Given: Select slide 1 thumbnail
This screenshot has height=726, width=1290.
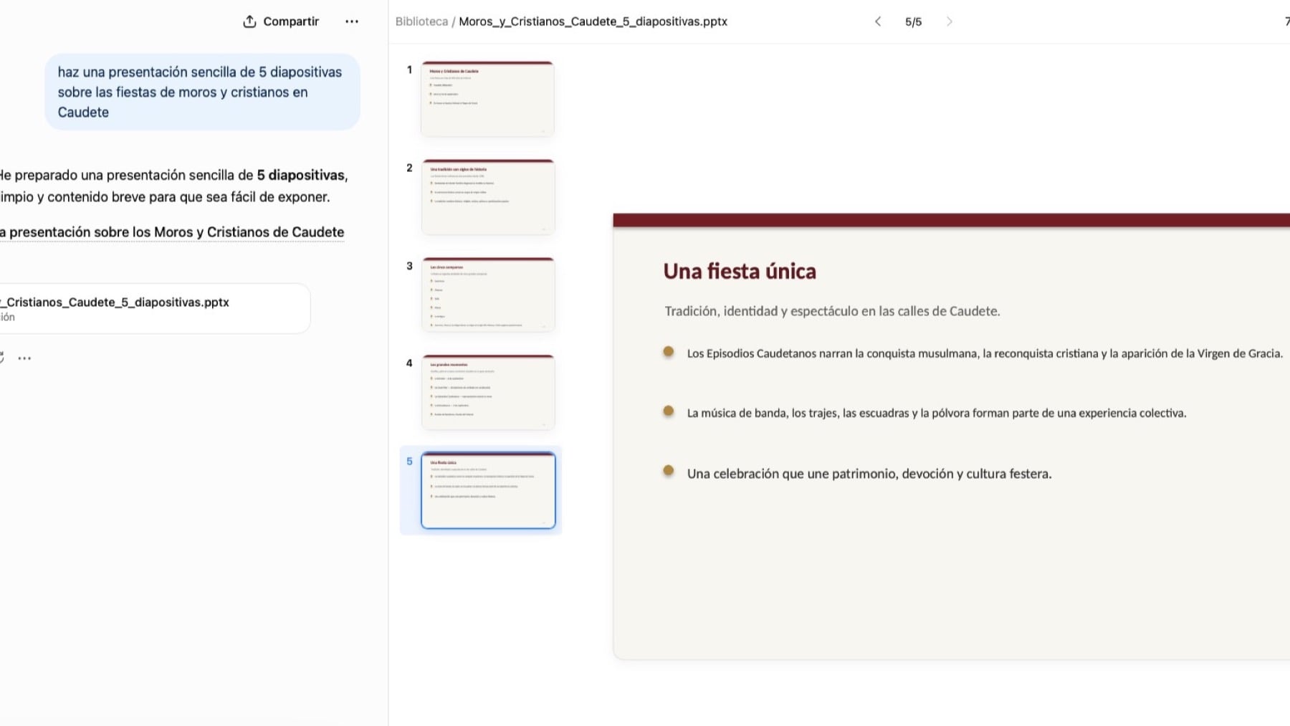Looking at the screenshot, I should [487, 98].
